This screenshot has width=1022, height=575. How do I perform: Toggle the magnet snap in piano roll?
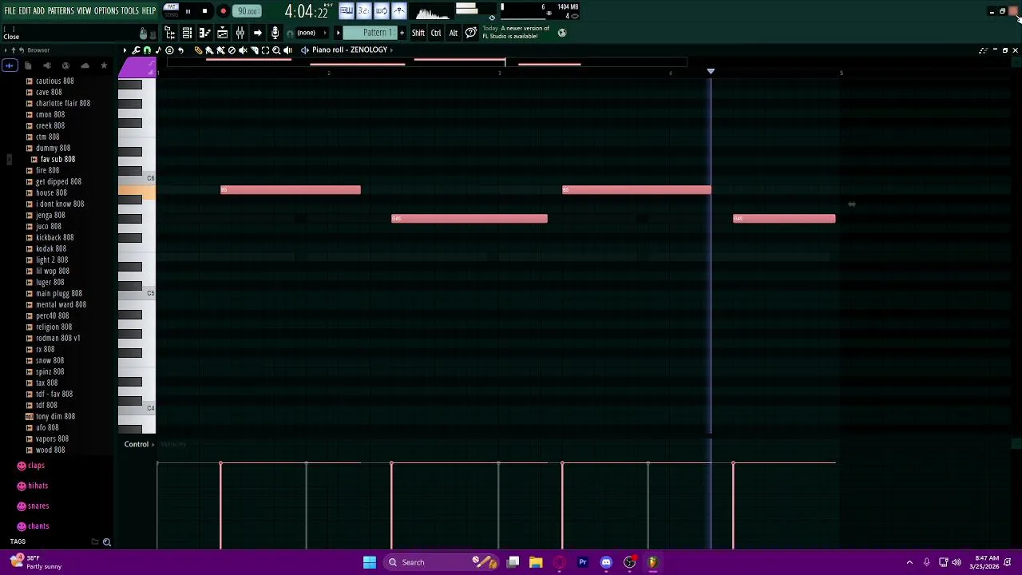(147, 50)
